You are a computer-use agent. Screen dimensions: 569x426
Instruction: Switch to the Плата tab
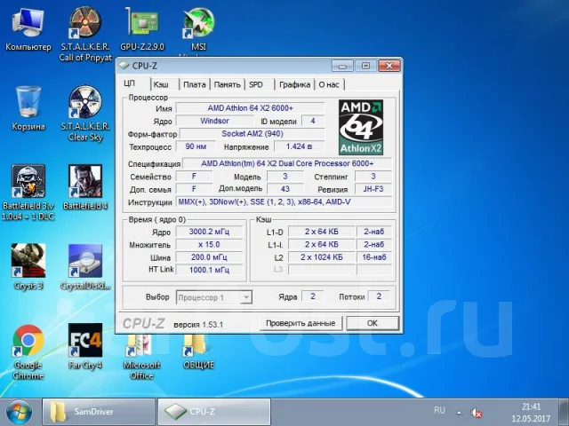195,84
